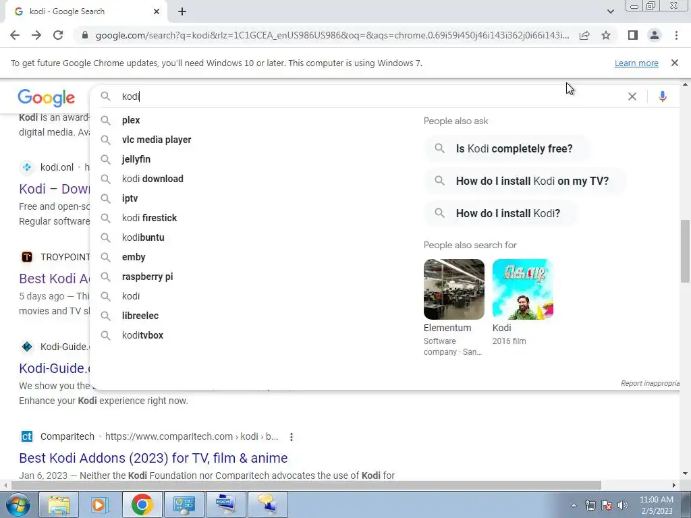Click the volume icon in system tray
Screen dimensions: 691x518
pyautogui.click(x=623, y=505)
